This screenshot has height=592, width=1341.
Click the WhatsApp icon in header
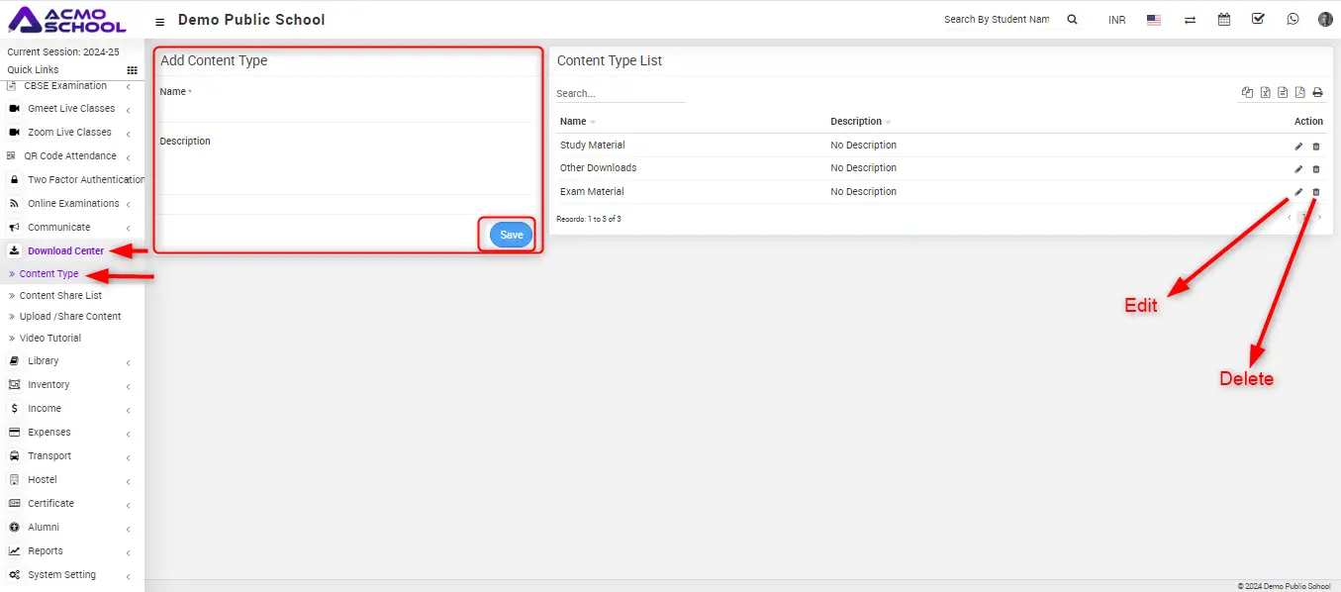click(1293, 19)
